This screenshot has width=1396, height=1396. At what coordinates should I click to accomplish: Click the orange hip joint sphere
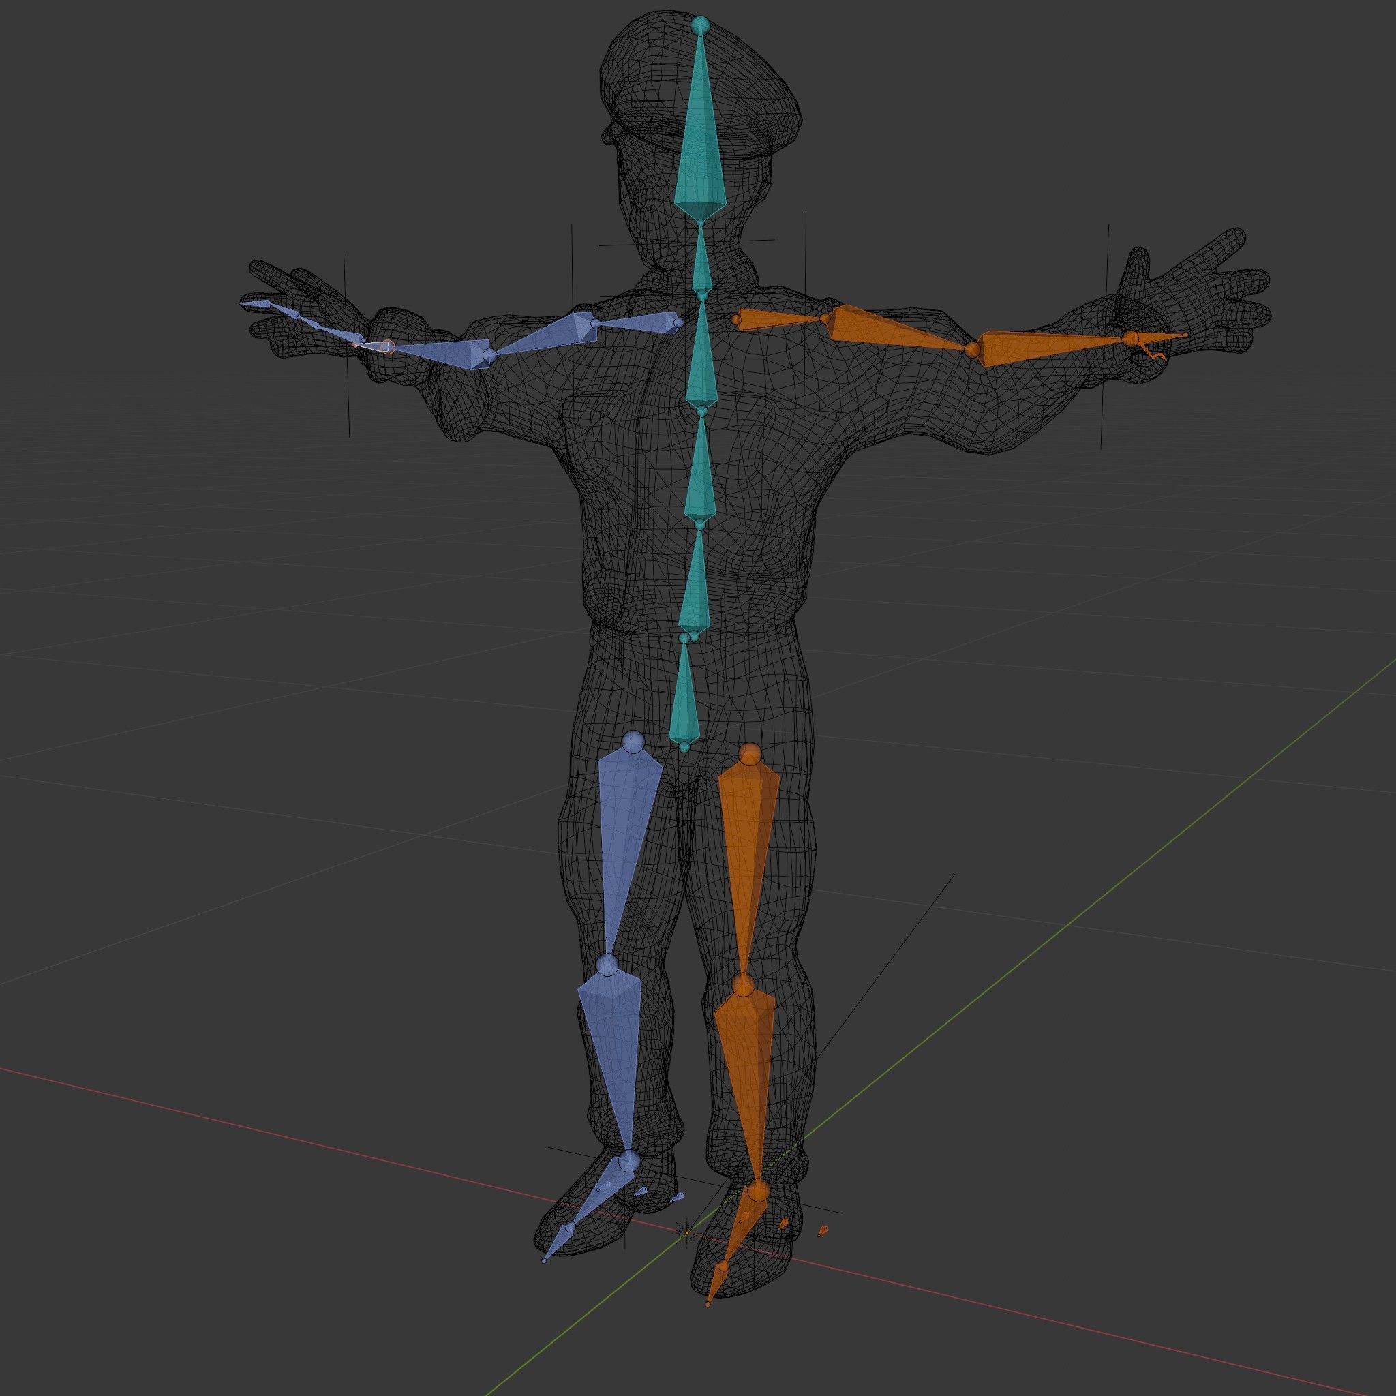[750, 755]
